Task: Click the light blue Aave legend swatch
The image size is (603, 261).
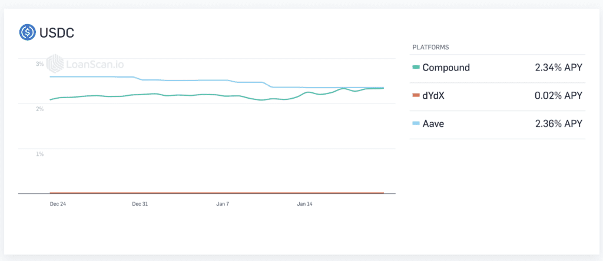Action: tap(416, 123)
